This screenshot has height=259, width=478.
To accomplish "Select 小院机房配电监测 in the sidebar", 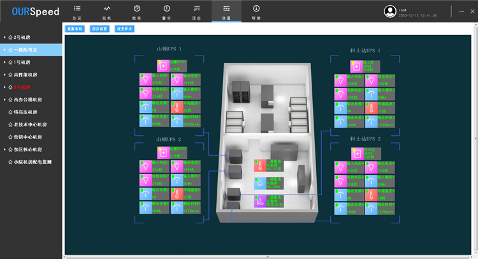I will pyautogui.click(x=33, y=162).
